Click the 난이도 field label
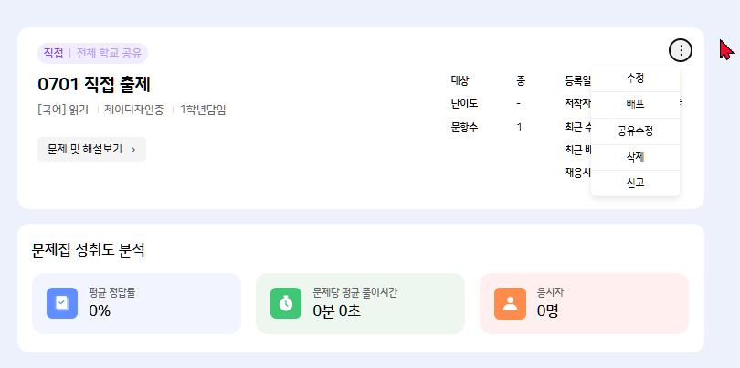Viewport: 740px width, 368px height. tap(465, 103)
